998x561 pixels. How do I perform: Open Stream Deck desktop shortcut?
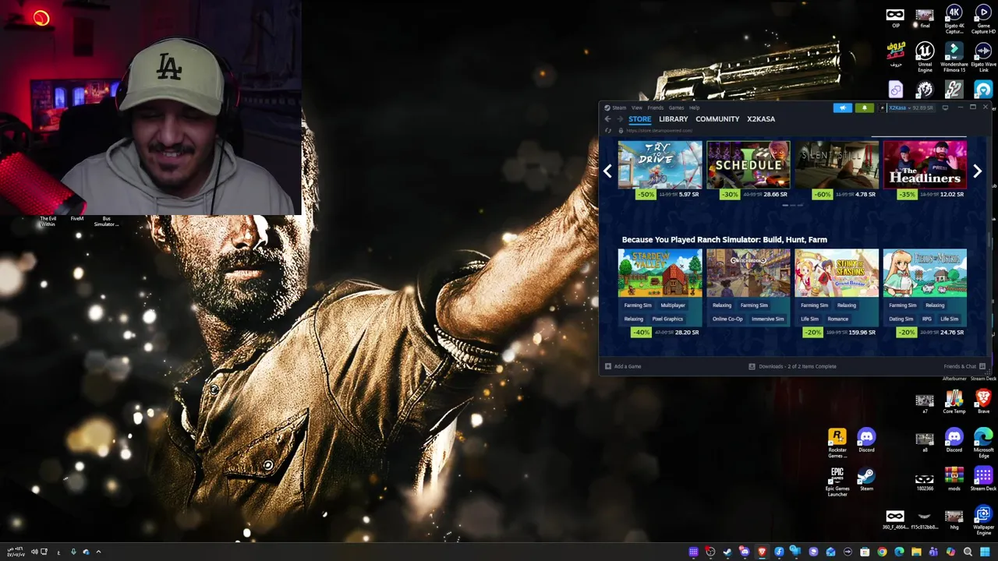click(x=983, y=478)
